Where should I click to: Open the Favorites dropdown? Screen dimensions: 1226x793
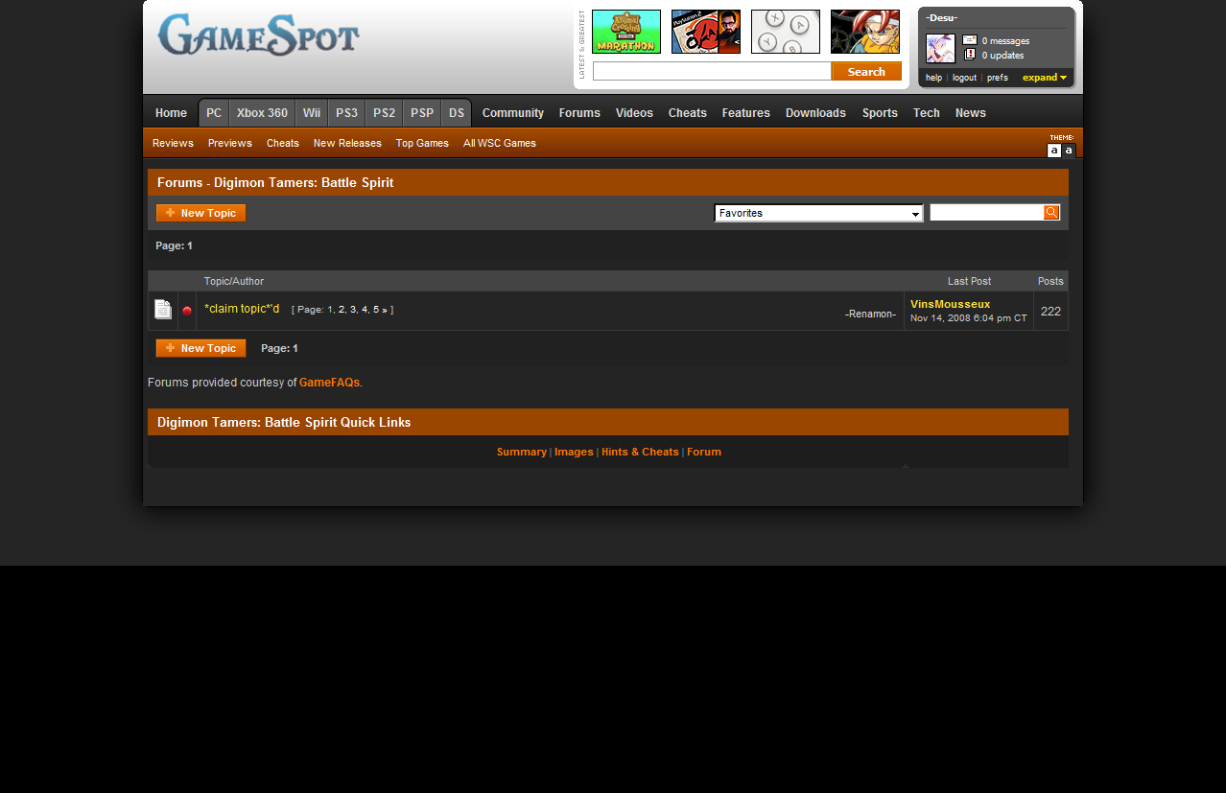[x=817, y=212]
